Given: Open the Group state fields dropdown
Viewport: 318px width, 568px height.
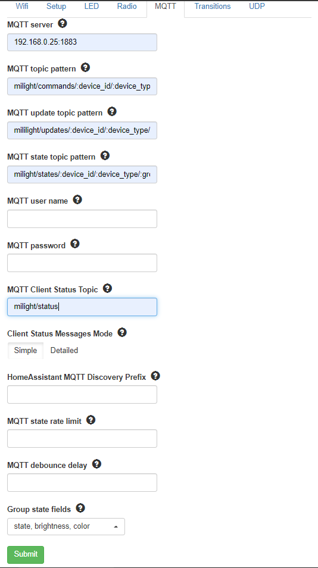Looking at the screenshot, I should (x=66, y=526).
